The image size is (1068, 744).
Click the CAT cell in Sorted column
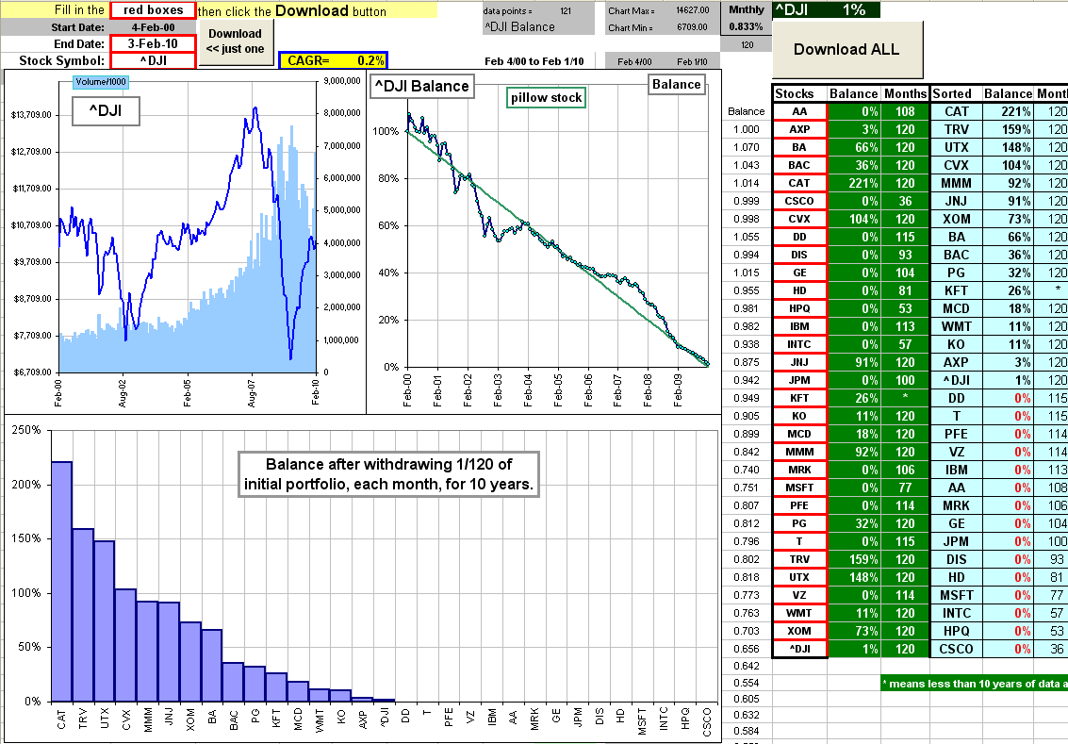click(956, 111)
